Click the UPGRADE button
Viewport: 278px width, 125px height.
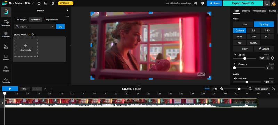coord(66,3)
